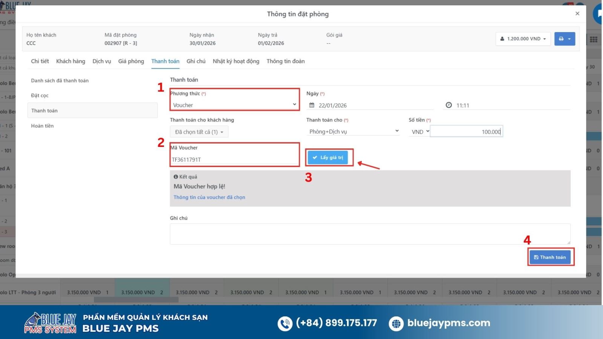Image resolution: width=603 pixels, height=339 pixels.
Task: Click the clock icon beside the time
Action: [x=448, y=105]
